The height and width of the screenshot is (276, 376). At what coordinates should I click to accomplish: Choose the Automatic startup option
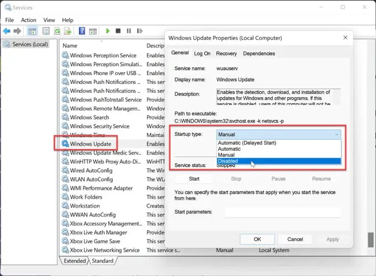pos(279,149)
